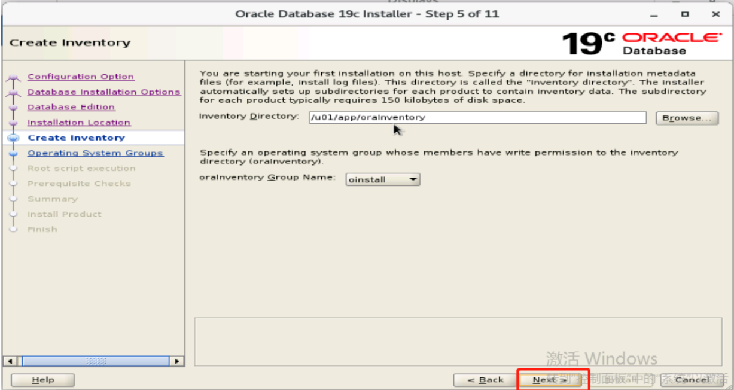The image size is (734, 390).
Task: Open Operating System Groups step
Action: coord(95,153)
